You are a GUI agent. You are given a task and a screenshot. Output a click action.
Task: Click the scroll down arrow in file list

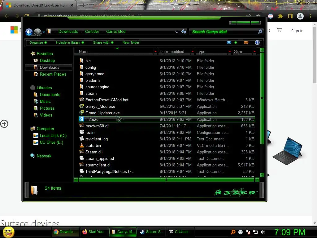262,175
